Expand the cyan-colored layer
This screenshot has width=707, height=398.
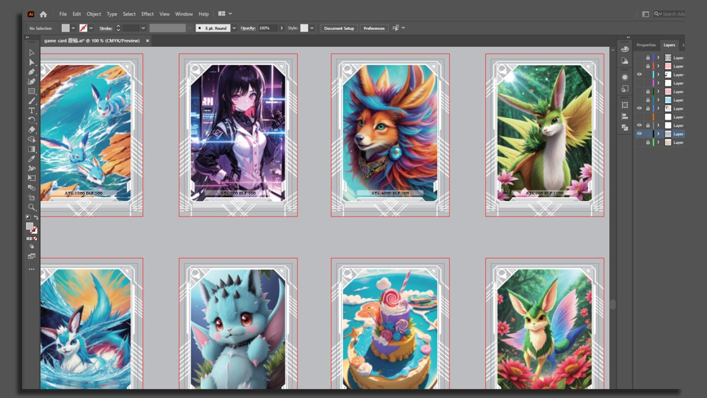tap(658, 75)
